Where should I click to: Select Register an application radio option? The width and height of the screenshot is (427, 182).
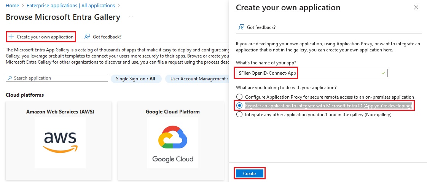[324, 106]
